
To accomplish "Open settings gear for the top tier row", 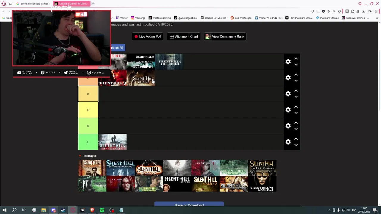I will 288,62.
